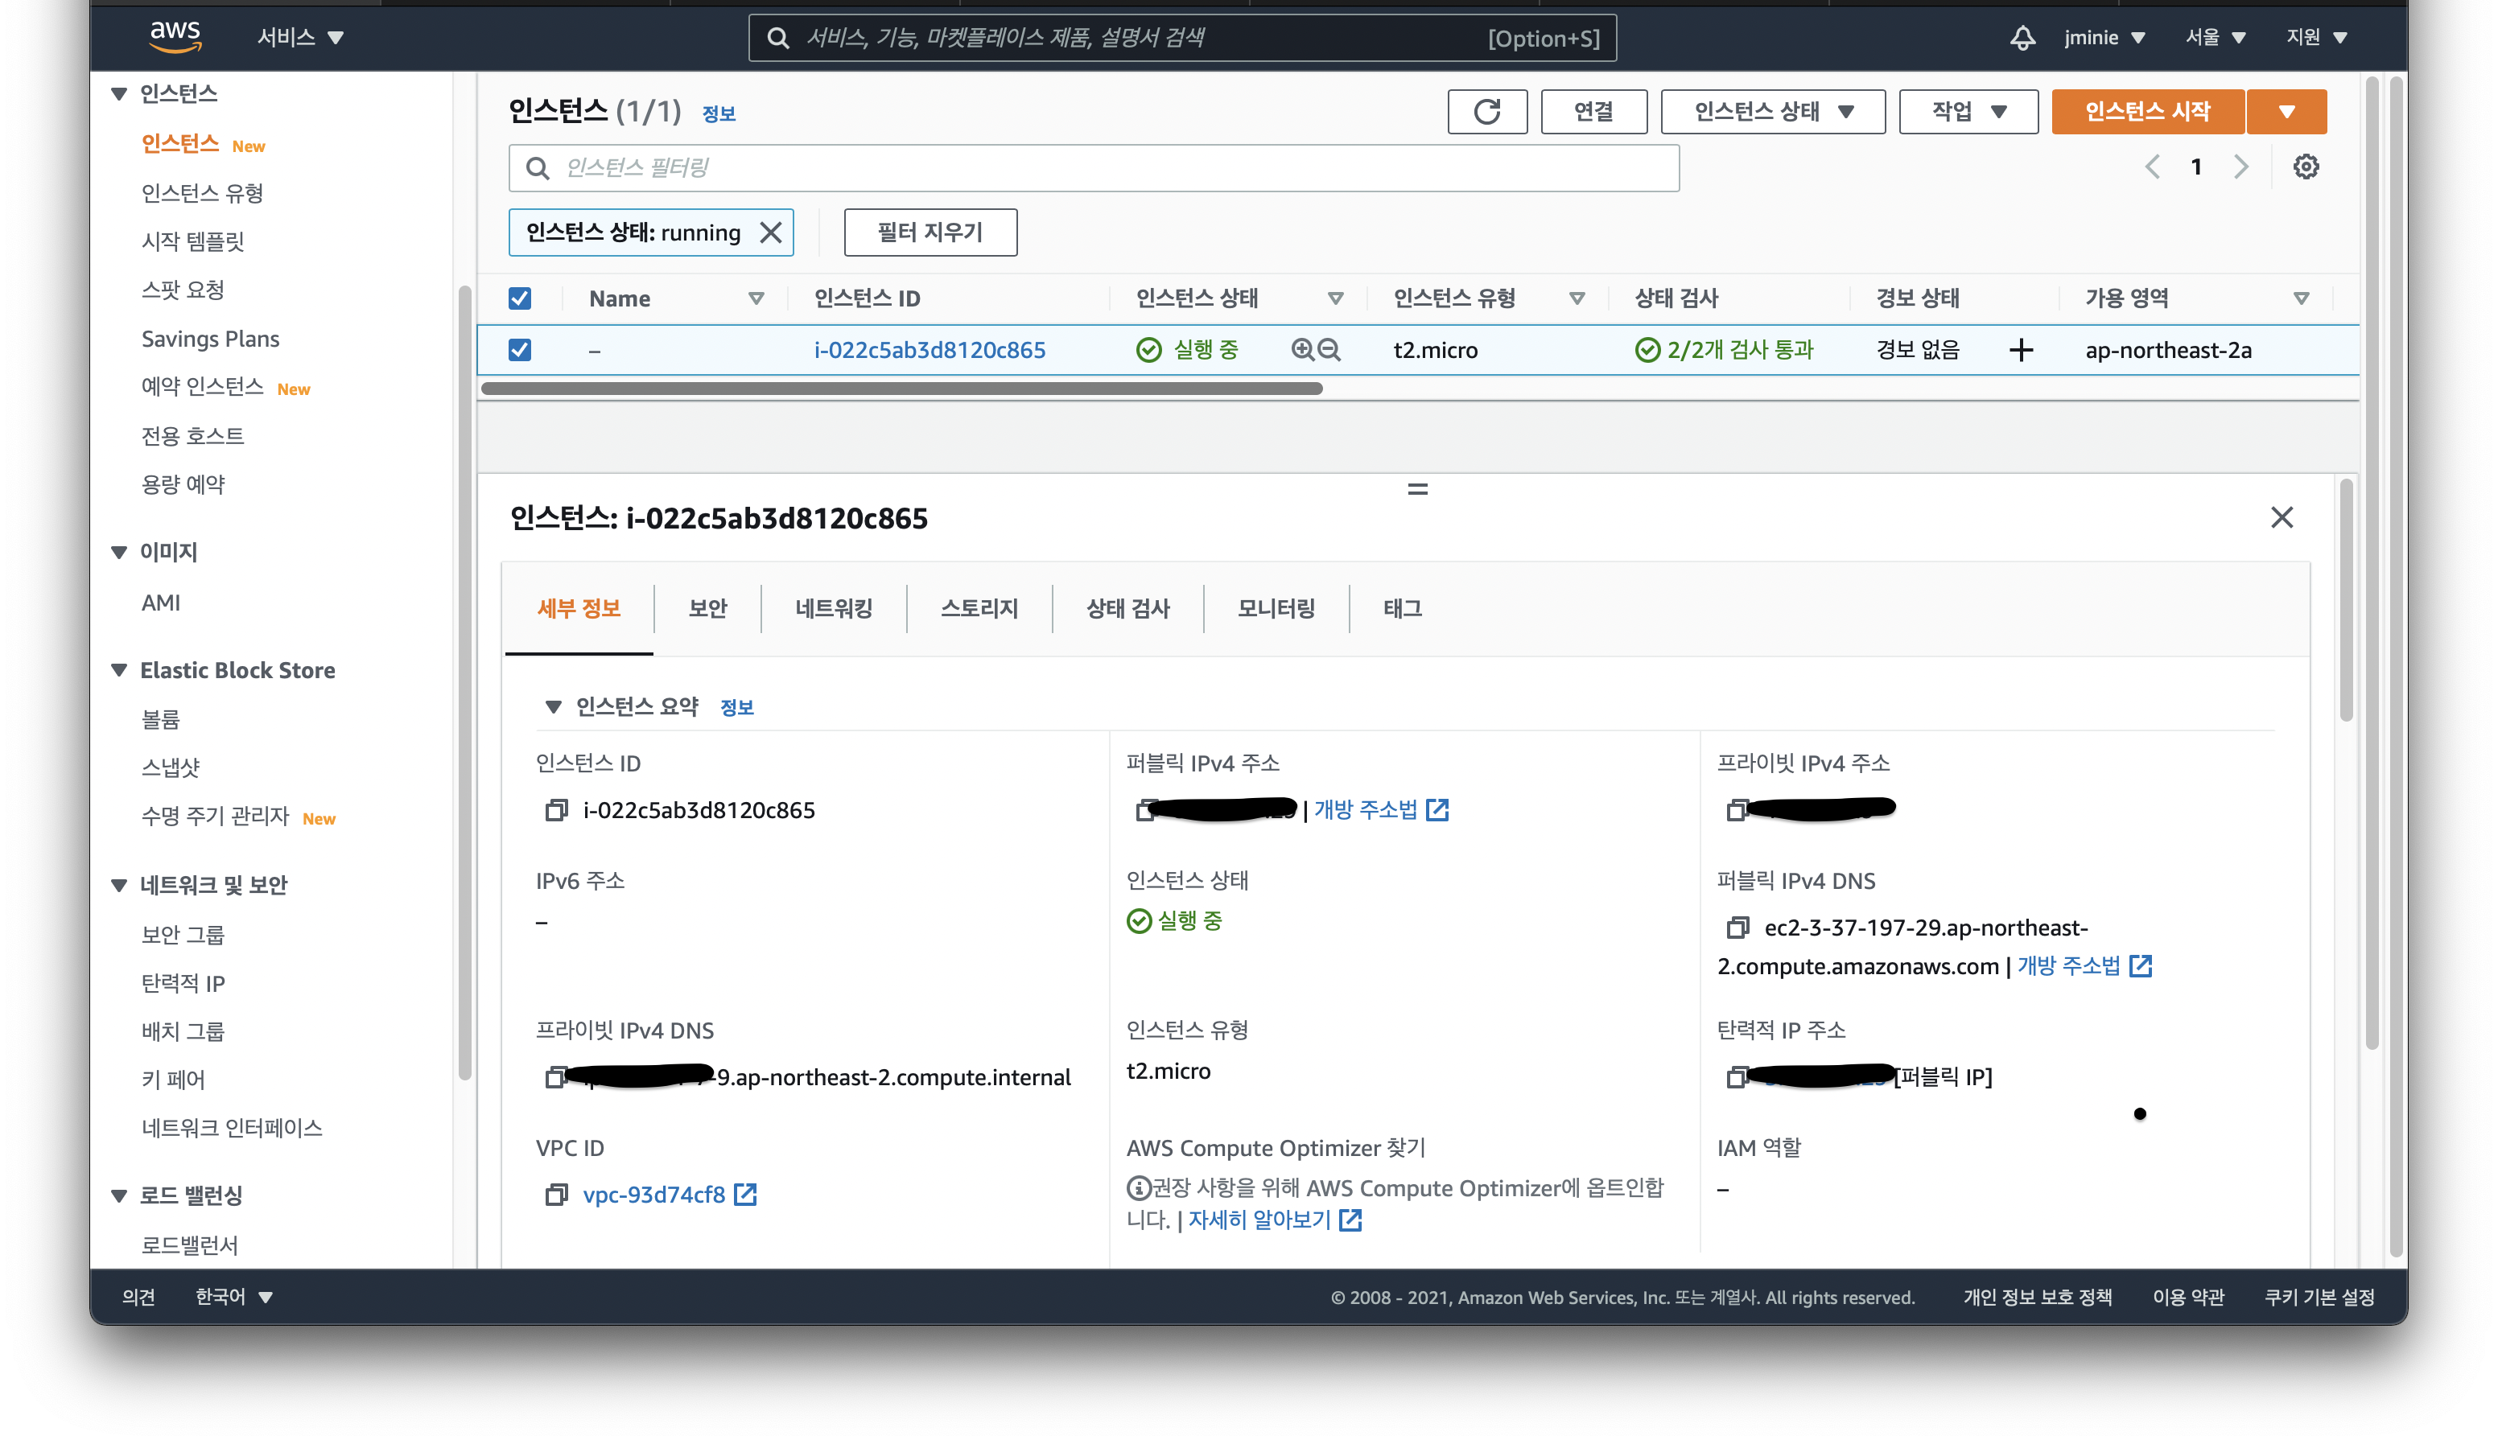Add alarm with plus icon
Screen dimensions: 2498x1444
coord(2022,350)
